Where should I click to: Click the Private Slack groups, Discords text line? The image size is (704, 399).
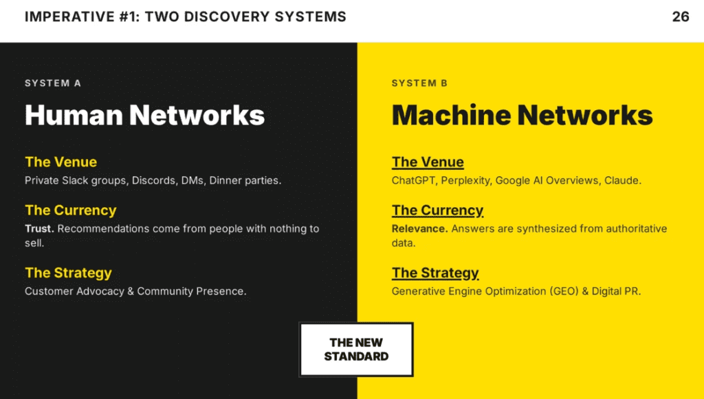click(153, 181)
